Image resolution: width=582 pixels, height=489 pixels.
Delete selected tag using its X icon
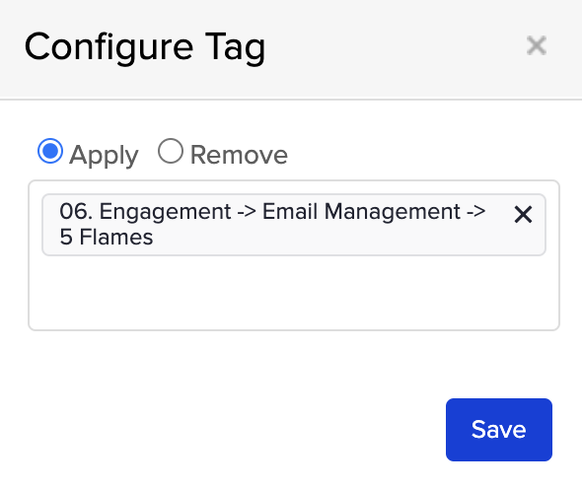coord(524,215)
